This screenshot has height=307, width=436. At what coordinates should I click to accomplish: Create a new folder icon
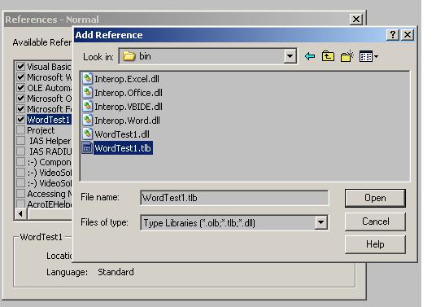(347, 56)
